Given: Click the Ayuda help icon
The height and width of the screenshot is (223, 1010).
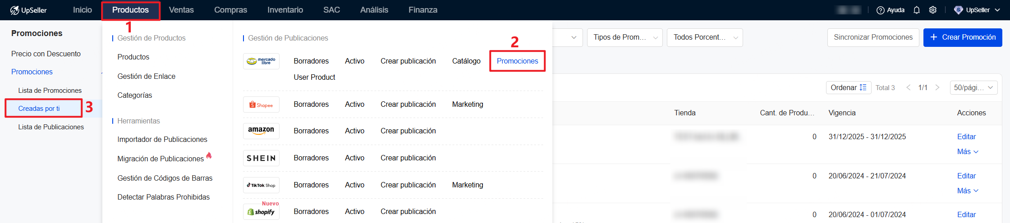Looking at the screenshot, I should click(880, 10).
